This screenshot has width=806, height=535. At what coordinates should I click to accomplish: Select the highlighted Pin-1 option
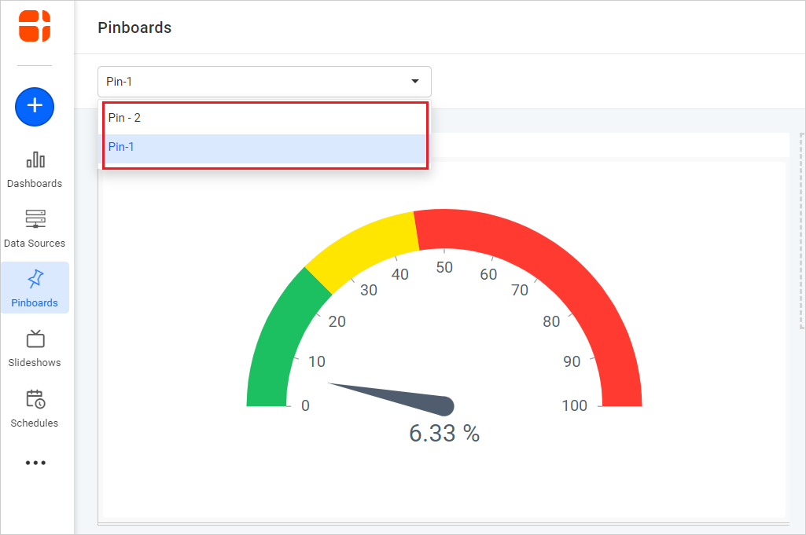click(264, 147)
